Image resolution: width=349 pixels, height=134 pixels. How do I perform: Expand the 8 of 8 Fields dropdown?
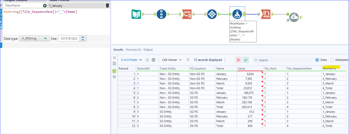[131, 60]
